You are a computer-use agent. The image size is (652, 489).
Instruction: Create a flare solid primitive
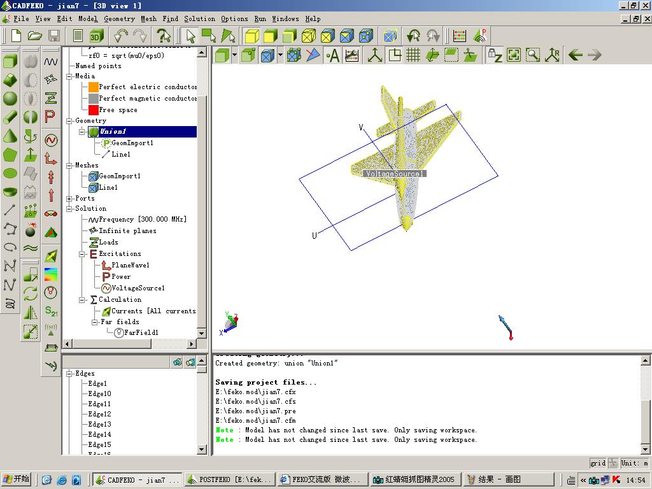[10, 80]
